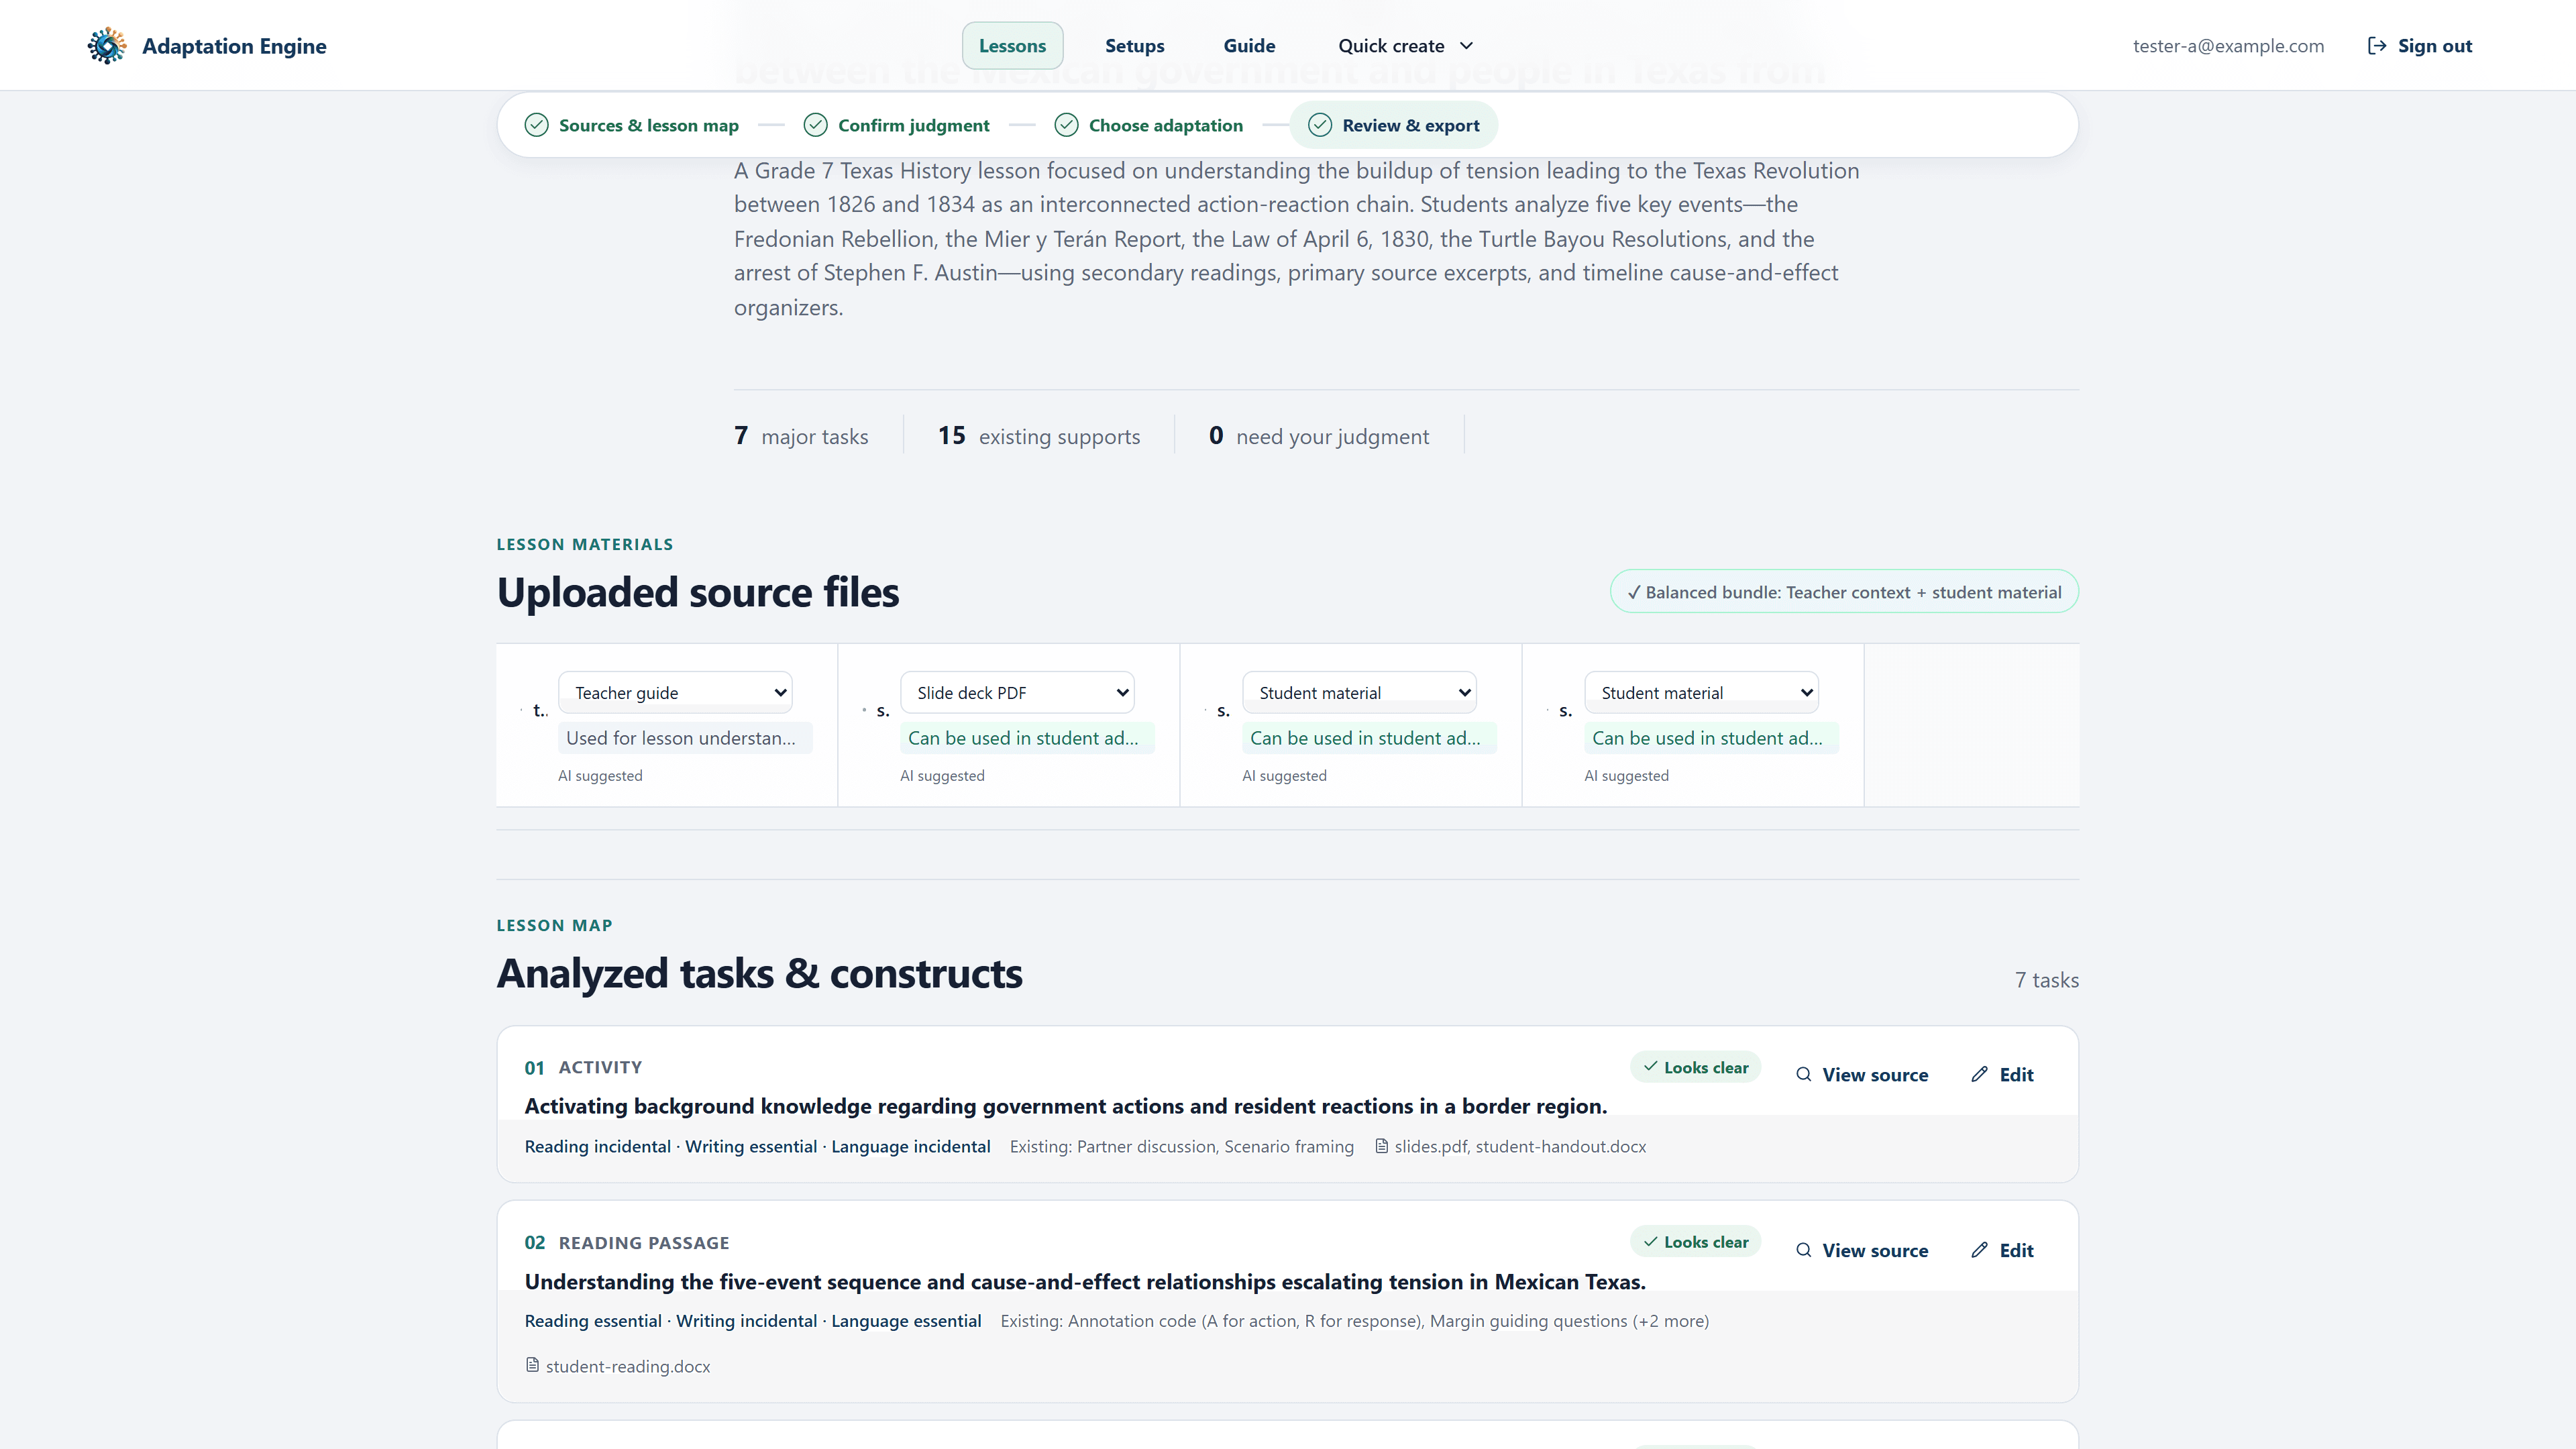Click magnifier icon on task 02 View source

[1803, 1250]
